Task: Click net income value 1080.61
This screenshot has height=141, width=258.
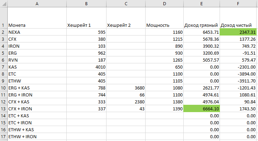Action: [238, 95]
